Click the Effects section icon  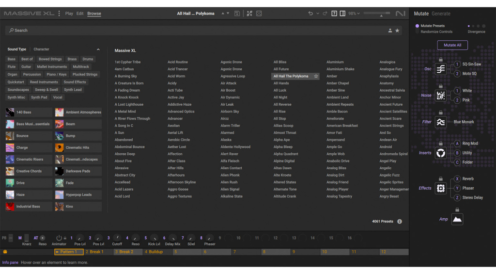(x=441, y=188)
